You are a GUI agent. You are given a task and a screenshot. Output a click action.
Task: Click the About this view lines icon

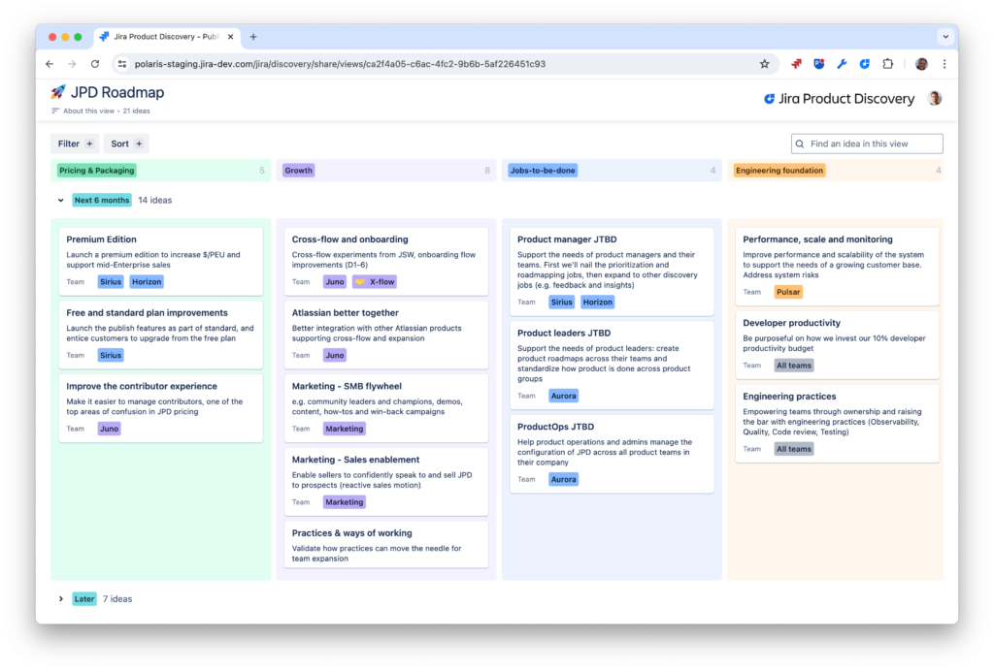(55, 111)
